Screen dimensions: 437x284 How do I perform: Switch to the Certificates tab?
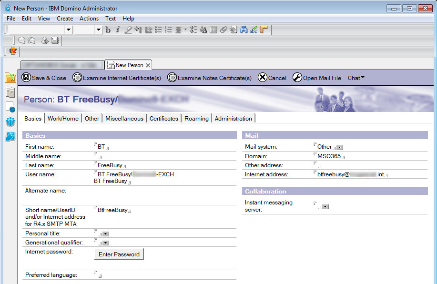coord(164,119)
